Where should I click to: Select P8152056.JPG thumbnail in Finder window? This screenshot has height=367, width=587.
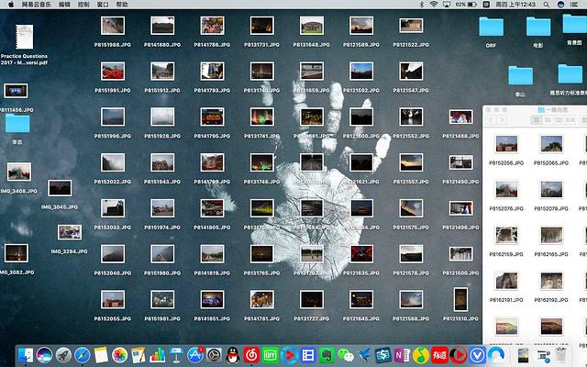[x=506, y=144]
